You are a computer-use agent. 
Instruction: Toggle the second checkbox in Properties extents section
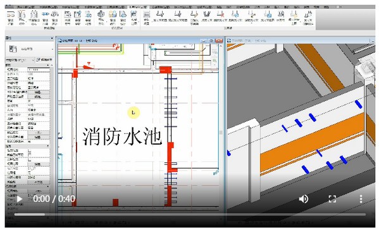click(30, 155)
